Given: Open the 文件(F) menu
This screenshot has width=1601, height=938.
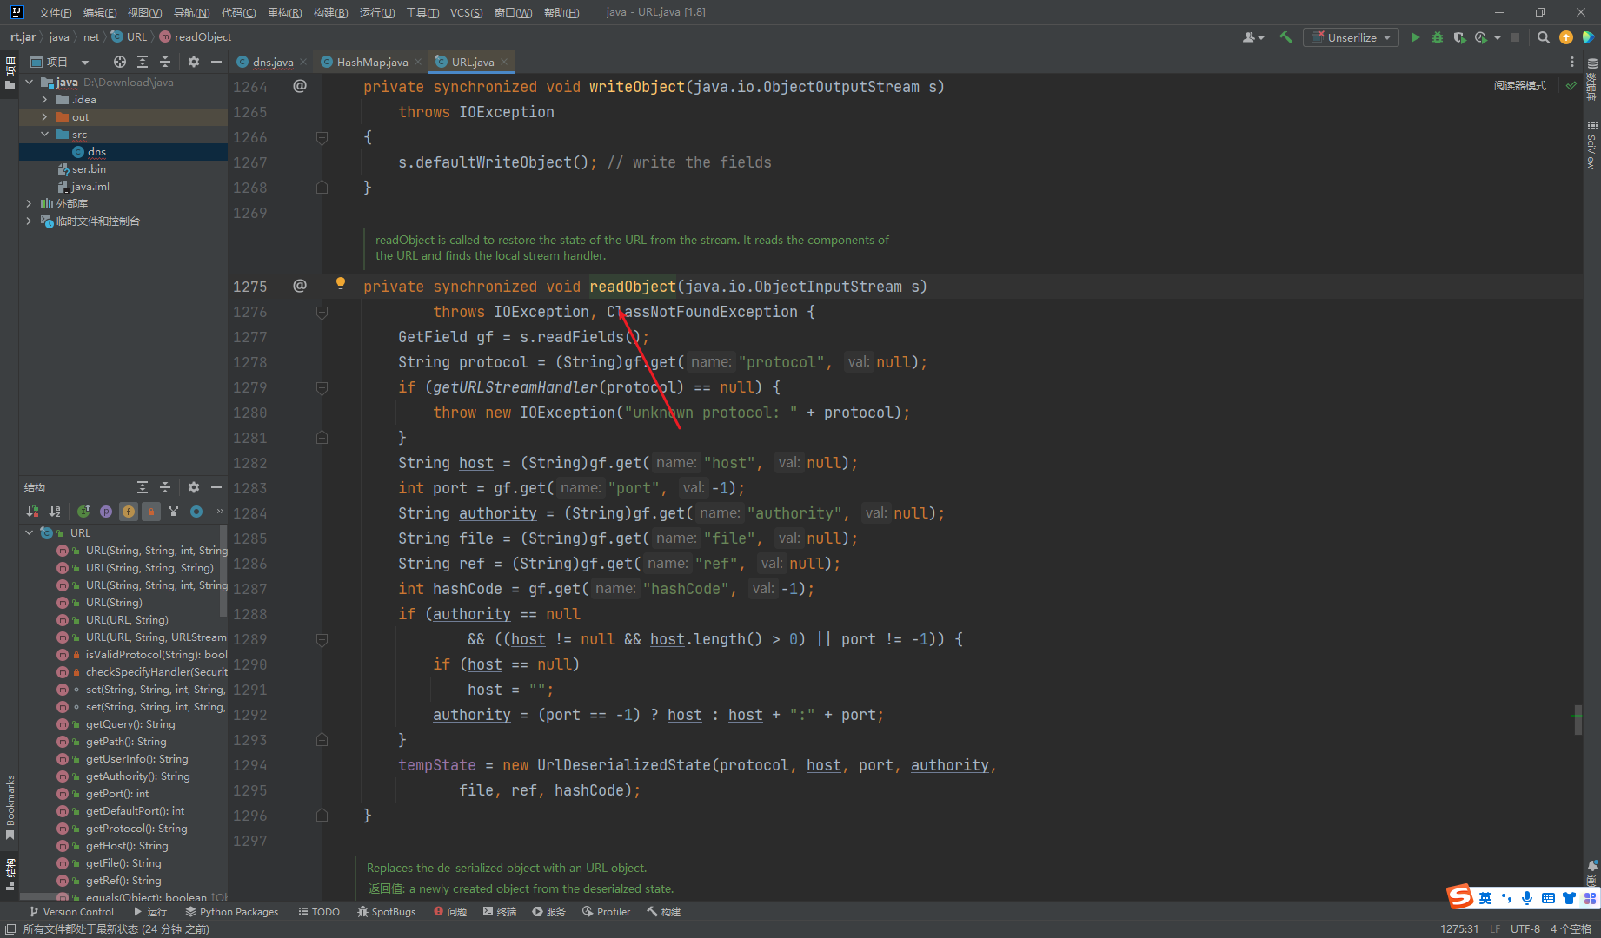Looking at the screenshot, I should pos(55,12).
